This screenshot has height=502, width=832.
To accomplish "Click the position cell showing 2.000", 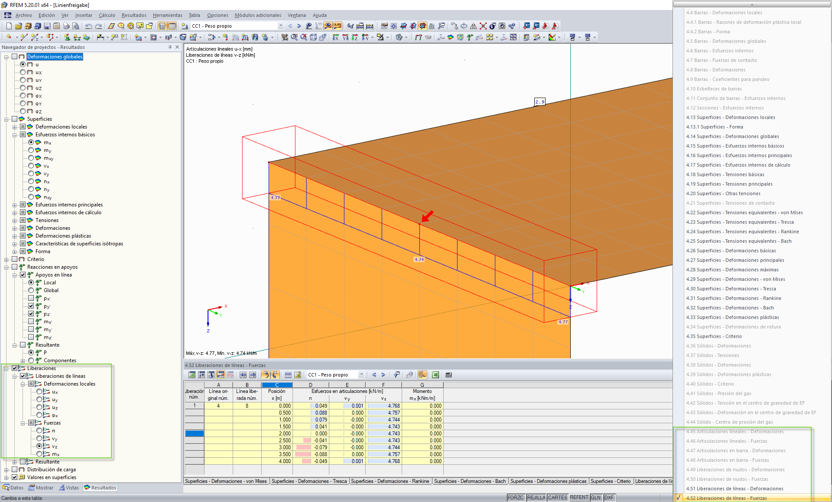I will click(277, 434).
